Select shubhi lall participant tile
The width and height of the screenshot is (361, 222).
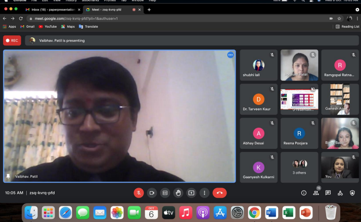(258, 65)
